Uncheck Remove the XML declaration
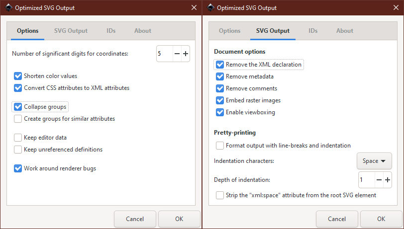 pos(220,65)
